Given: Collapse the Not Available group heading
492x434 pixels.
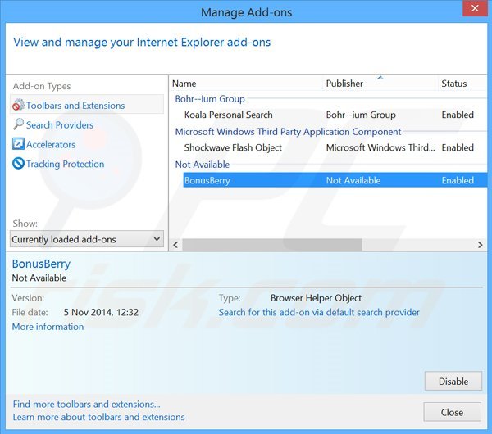Looking at the screenshot, I should pos(203,165).
